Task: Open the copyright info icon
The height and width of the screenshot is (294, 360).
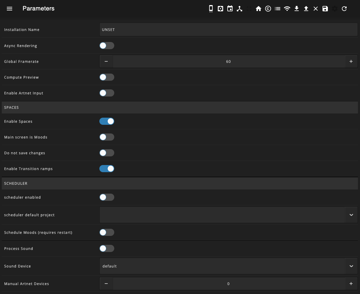Action: [268, 9]
